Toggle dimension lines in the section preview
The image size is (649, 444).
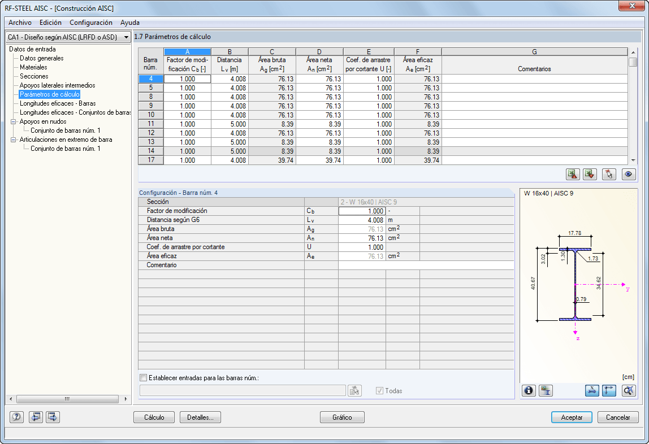(609, 390)
